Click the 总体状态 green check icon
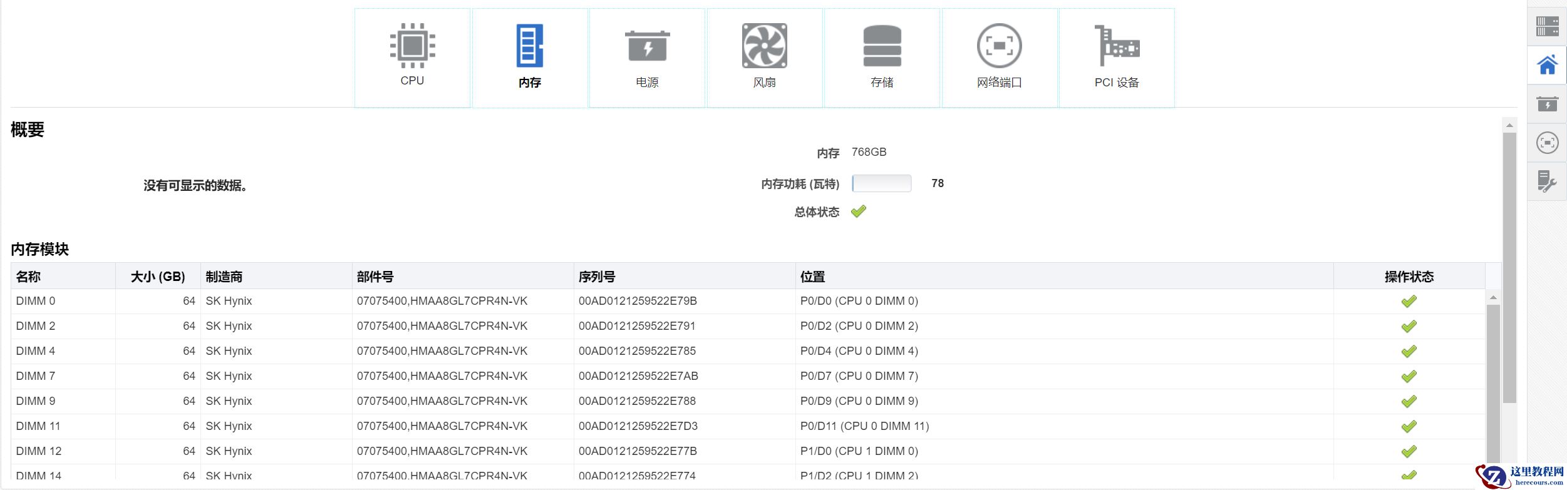Viewport: 1567px width, 490px height. 859,212
